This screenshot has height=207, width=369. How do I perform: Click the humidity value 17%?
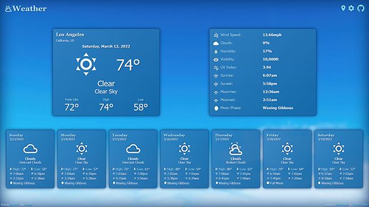[x=267, y=51]
